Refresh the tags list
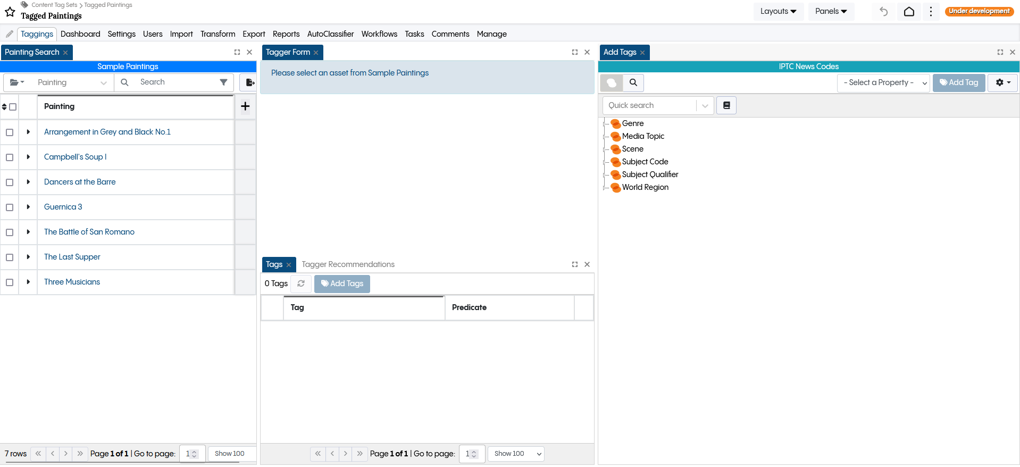 click(301, 283)
